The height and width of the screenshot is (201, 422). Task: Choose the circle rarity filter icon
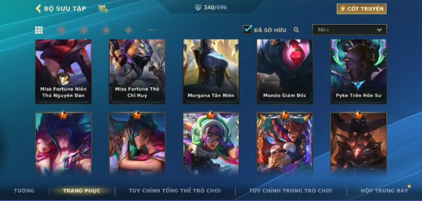click(62, 30)
